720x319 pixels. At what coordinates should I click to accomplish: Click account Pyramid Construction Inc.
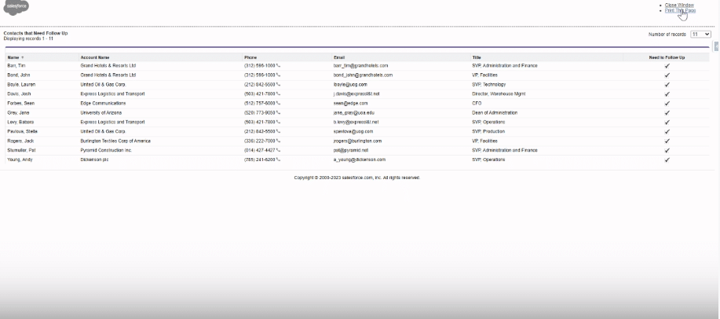[x=106, y=150]
